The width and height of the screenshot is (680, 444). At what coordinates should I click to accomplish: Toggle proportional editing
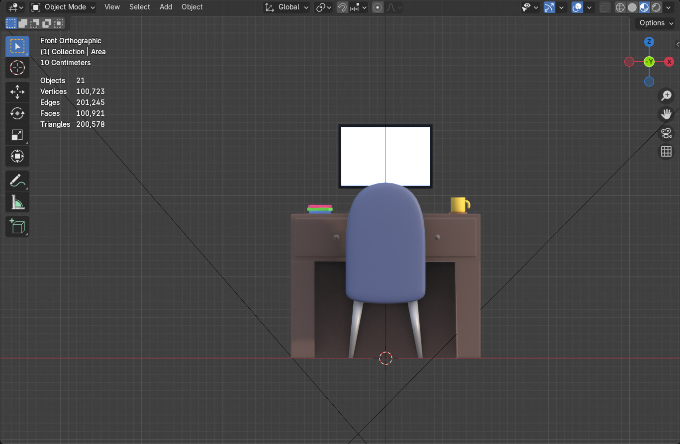coord(378,7)
